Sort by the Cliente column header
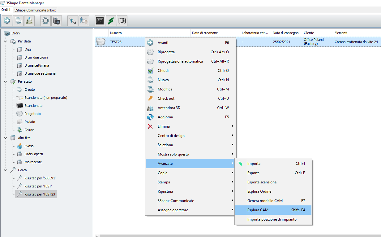381x237 pixels. (x=317, y=33)
